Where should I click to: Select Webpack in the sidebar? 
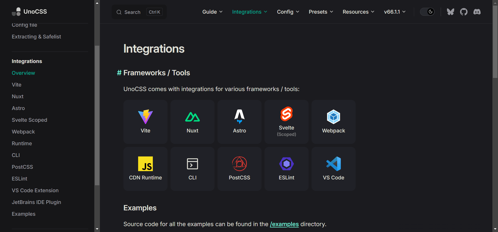coord(23,132)
